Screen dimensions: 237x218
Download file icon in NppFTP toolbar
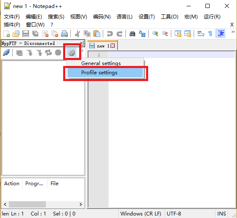(29, 53)
